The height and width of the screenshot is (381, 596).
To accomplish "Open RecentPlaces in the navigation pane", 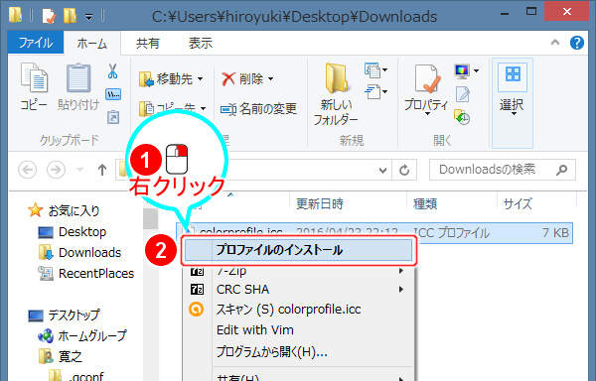I will [85, 274].
